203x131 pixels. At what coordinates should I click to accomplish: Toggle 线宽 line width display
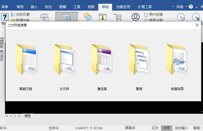click(x=167, y=128)
